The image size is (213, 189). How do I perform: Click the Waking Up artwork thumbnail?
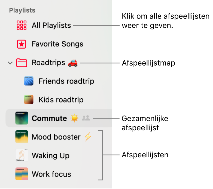[22, 155]
